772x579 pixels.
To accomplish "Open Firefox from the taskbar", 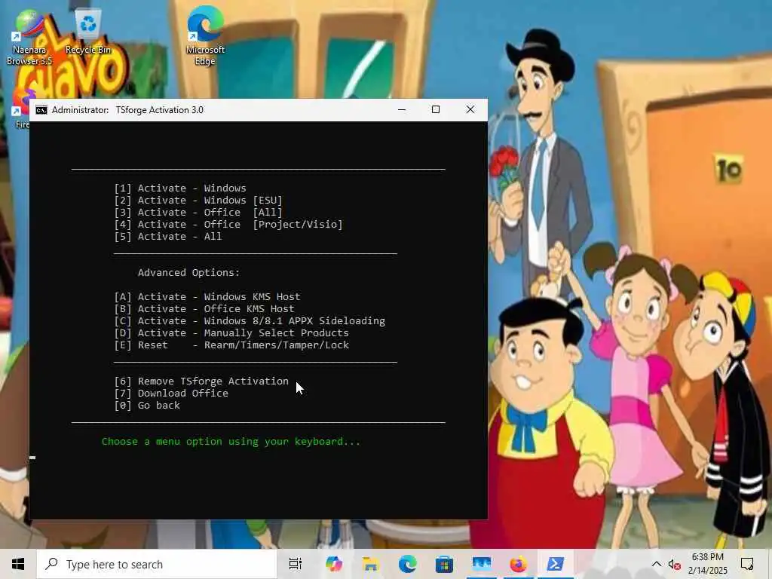I will pos(518,564).
